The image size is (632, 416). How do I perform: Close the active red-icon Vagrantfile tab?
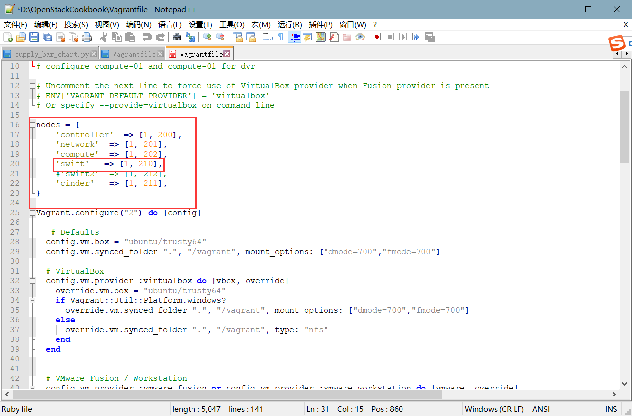pos(227,54)
